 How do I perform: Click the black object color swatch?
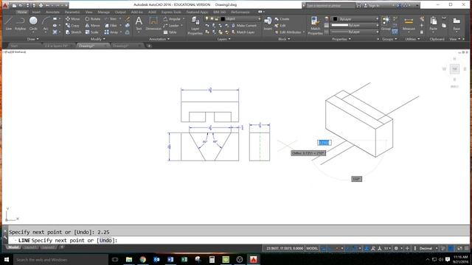click(335, 19)
